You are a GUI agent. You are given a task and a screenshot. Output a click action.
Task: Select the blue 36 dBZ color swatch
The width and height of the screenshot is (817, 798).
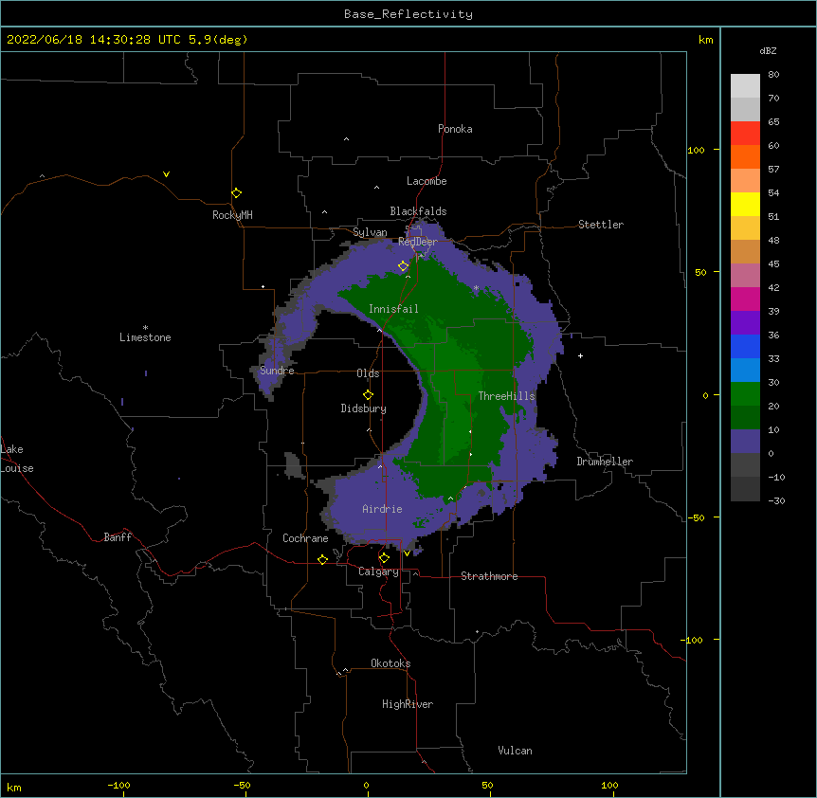tap(745, 346)
